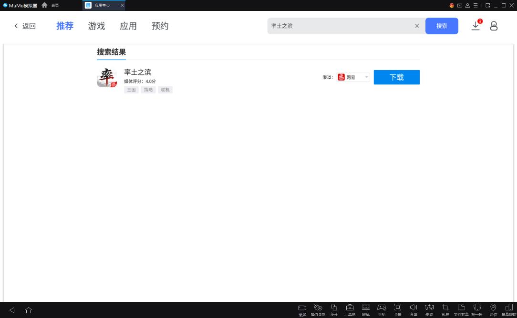Download 率土之滨 with the 下载 button
This screenshot has width=517, height=318.
click(396, 77)
